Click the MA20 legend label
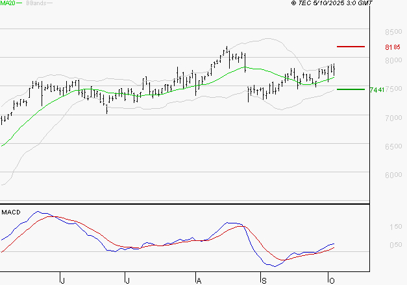This screenshot has height=285, width=407. tap(7, 3)
